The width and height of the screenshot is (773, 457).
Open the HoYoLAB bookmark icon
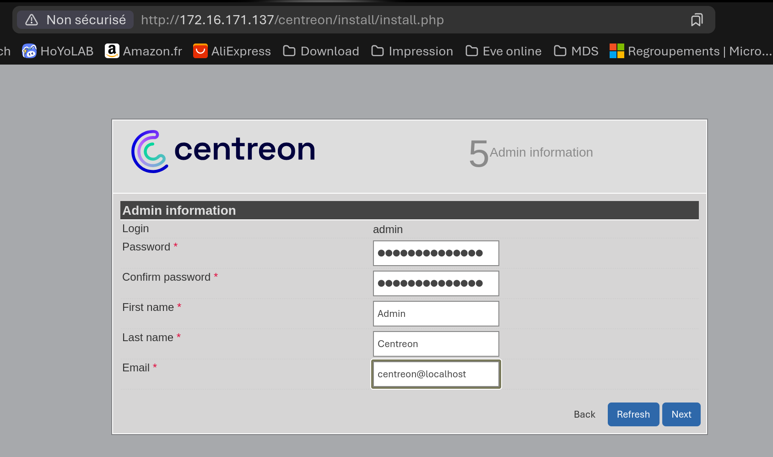tap(29, 51)
